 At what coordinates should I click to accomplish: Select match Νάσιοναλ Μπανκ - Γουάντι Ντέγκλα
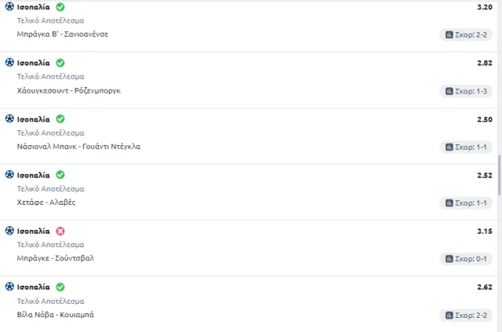coord(78,147)
